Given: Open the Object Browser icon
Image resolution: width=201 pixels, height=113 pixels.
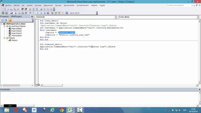Looking at the screenshot, I should pos(59,13).
